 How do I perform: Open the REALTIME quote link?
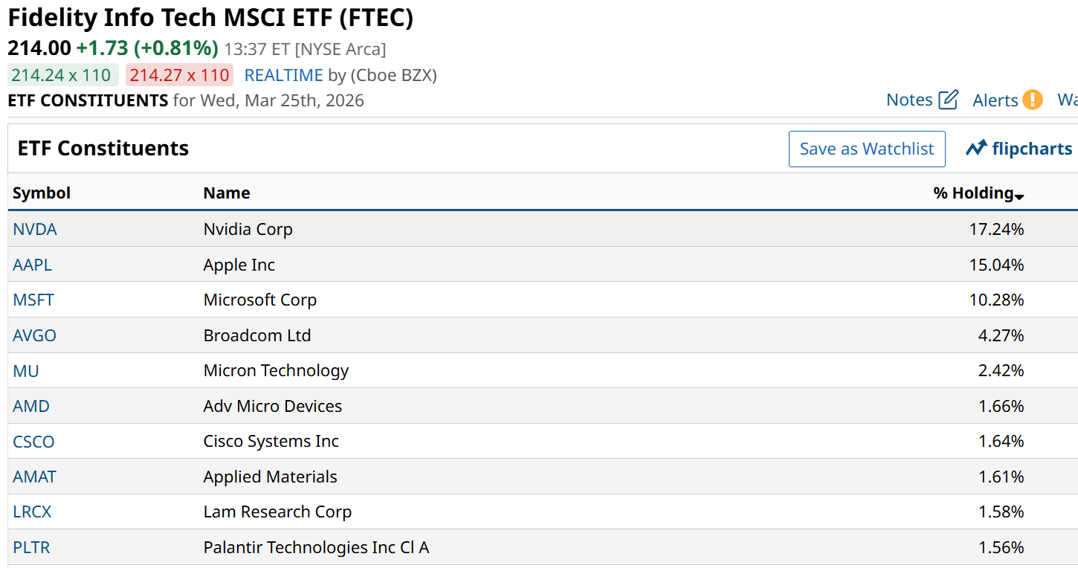(283, 75)
